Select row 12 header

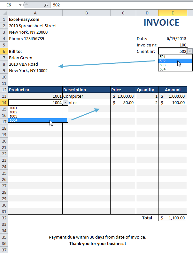pos(4,90)
